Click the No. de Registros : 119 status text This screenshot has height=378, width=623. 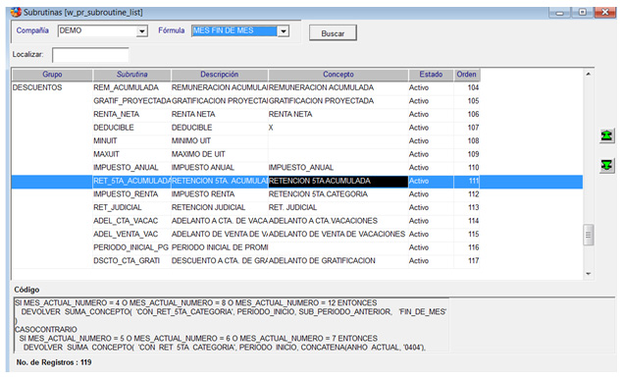click(54, 362)
